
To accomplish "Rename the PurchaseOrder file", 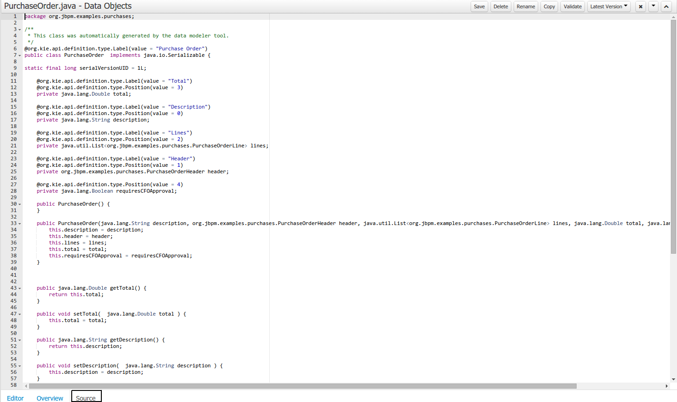I will pyautogui.click(x=525, y=6).
